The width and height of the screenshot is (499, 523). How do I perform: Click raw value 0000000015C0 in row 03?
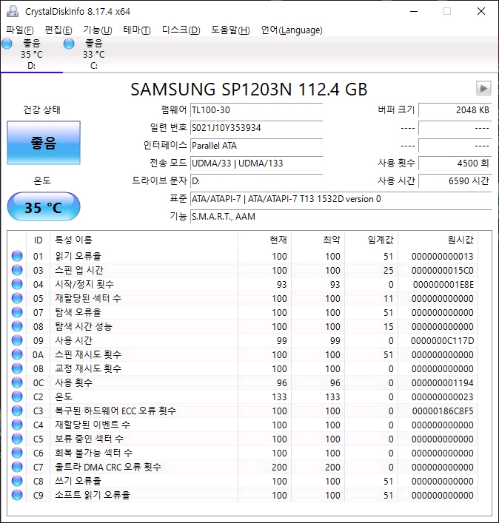click(x=442, y=270)
